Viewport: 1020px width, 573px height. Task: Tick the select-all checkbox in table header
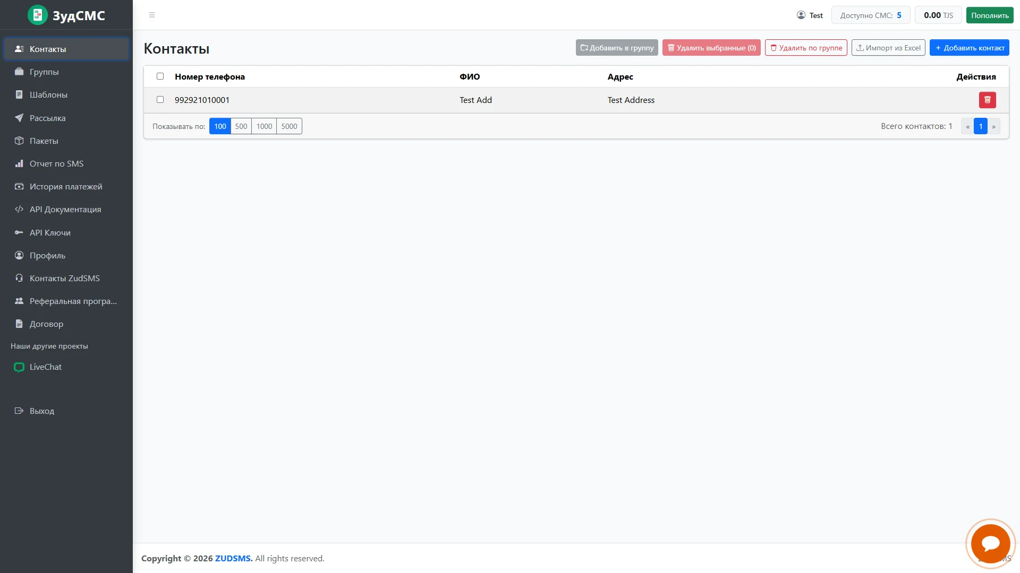coord(160,76)
